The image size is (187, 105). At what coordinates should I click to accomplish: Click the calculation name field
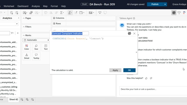70,34
